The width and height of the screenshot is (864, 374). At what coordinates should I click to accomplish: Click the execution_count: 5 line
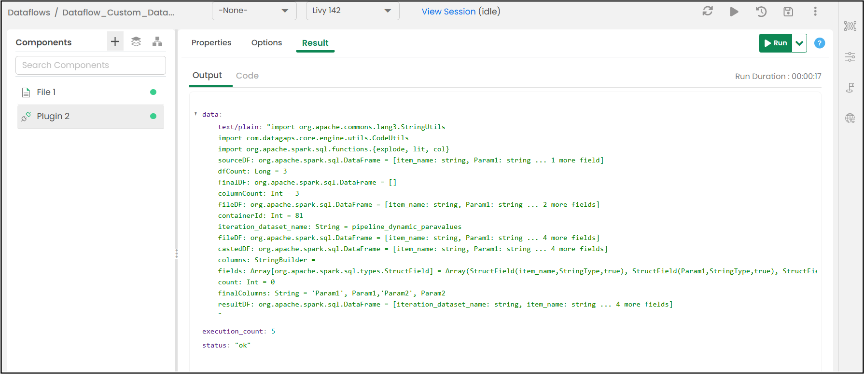point(238,331)
